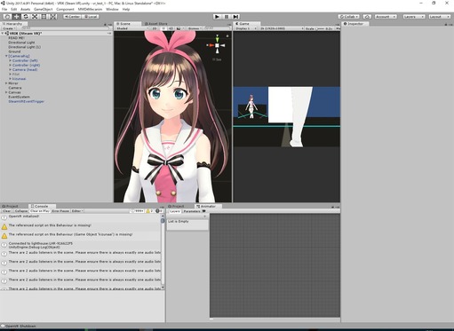Click the Console vertical scrollbar
Screen dimensions: 454x331
pos(163,251)
